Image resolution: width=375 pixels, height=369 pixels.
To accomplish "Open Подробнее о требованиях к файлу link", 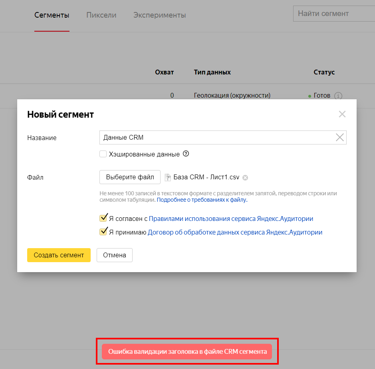I will 202,200.
